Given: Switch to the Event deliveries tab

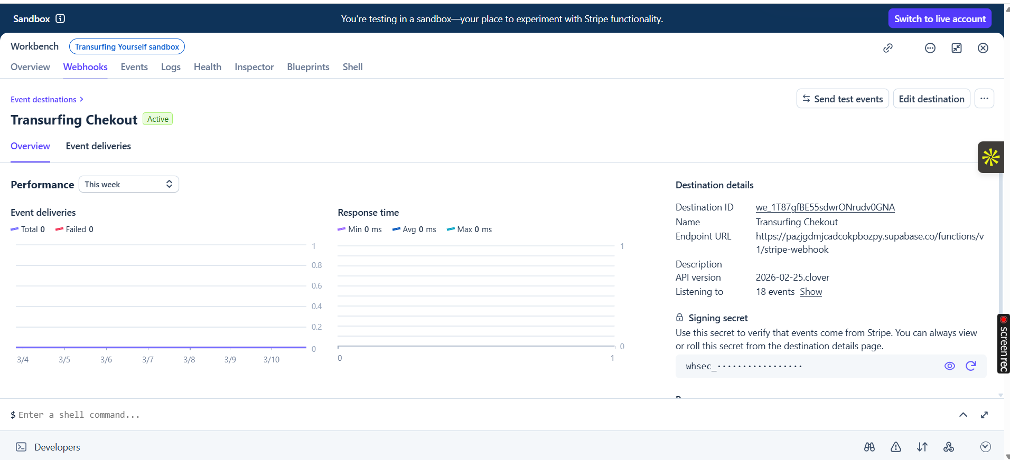Looking at the screenshot, I should coord(98,146).
